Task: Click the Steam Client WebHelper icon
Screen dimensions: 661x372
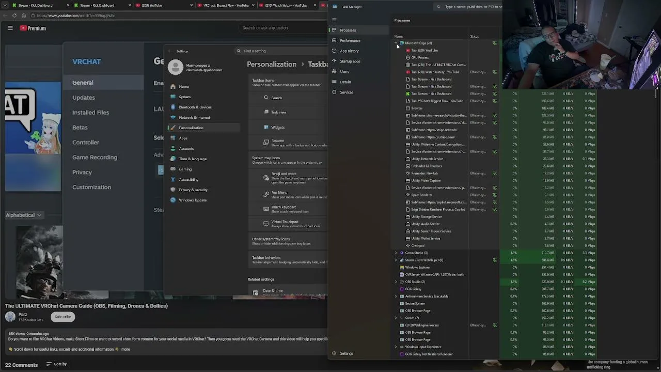Action: tap(402, 260)
